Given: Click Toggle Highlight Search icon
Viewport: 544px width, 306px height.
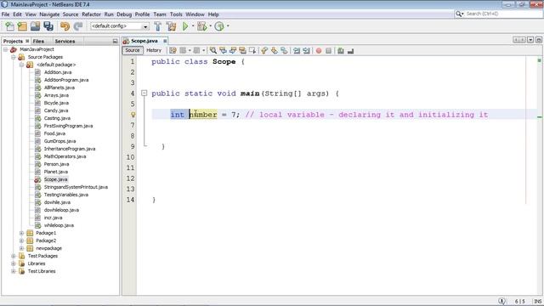Looking at the screenshot, I should click(x=242, y=51).
